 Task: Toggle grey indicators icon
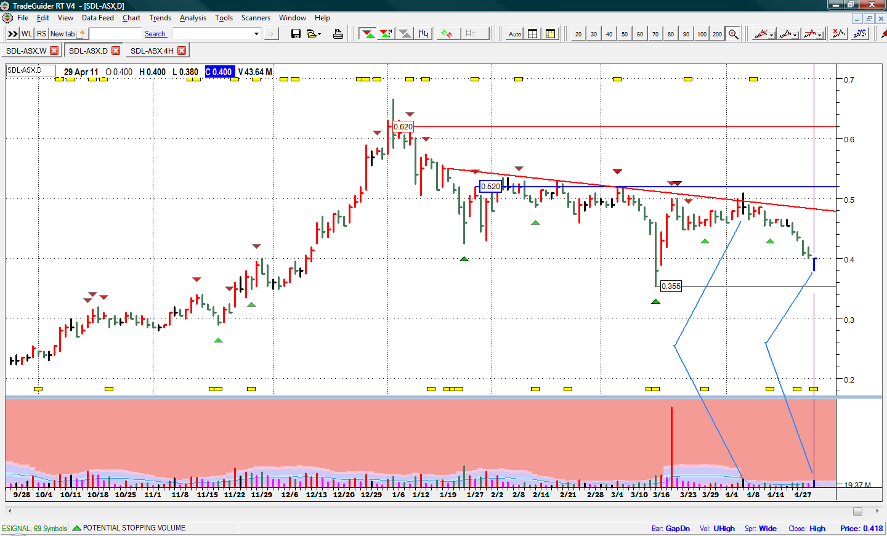click(x=405, y=34)
